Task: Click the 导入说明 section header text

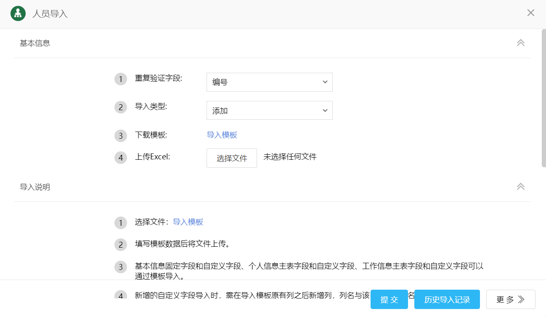Action: coord(35,187)
